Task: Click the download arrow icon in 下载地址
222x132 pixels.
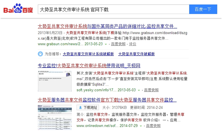Action: click(x=80, y=108)
